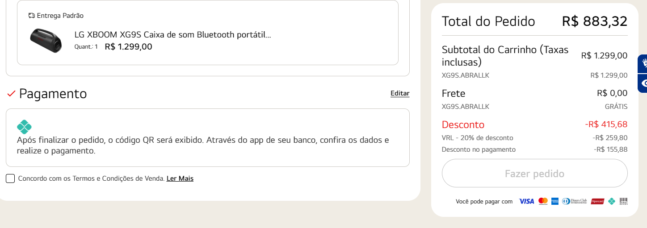Click the American Express logo
The width and height of the screenshot is (647, 228).
click(x=555, y=201)
